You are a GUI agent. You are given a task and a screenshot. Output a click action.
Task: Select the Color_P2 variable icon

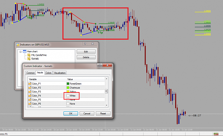coord(30,87)
